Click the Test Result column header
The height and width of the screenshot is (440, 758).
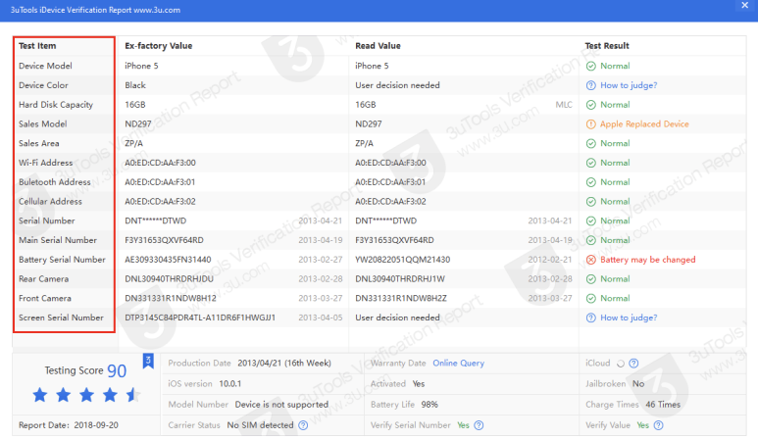[x=607, y=46]
